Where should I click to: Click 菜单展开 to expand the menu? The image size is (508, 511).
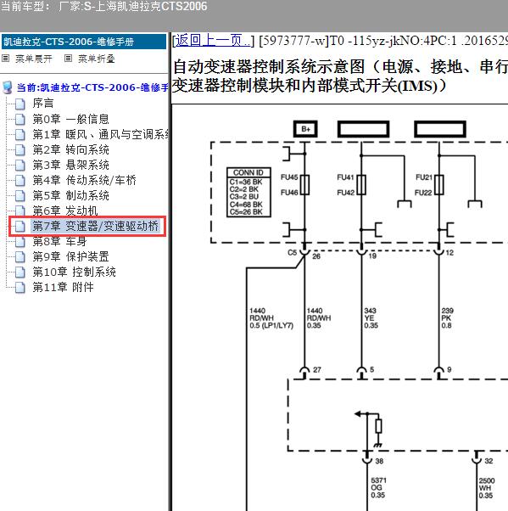[x=34, y=59]
